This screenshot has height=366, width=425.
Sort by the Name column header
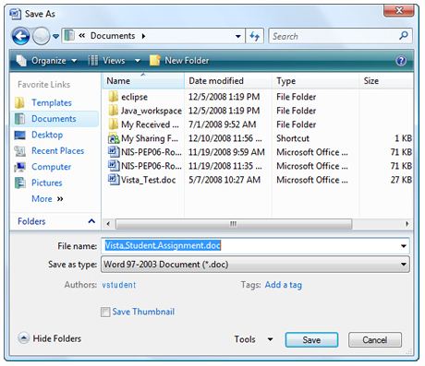tap(143, 81)
